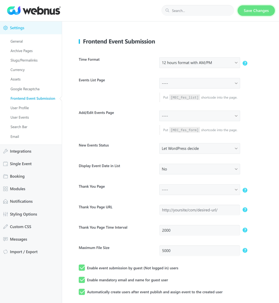The height and width of the screenshot is (303, 279).
Task: Select the Booking icon in the sidebar
Action: click(5, 176)
